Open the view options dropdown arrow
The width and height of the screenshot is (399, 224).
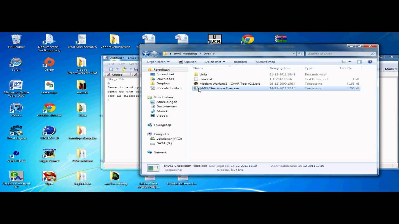[x=349, y=62]
